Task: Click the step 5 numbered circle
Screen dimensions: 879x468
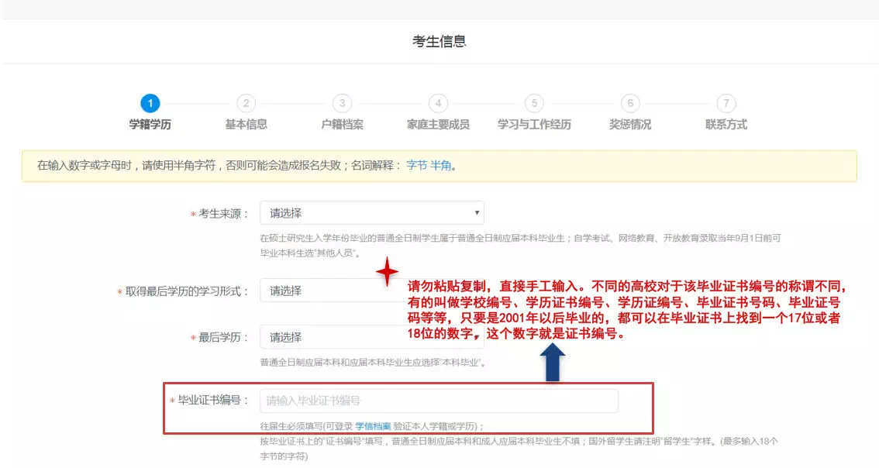Action: click(534, 104)
